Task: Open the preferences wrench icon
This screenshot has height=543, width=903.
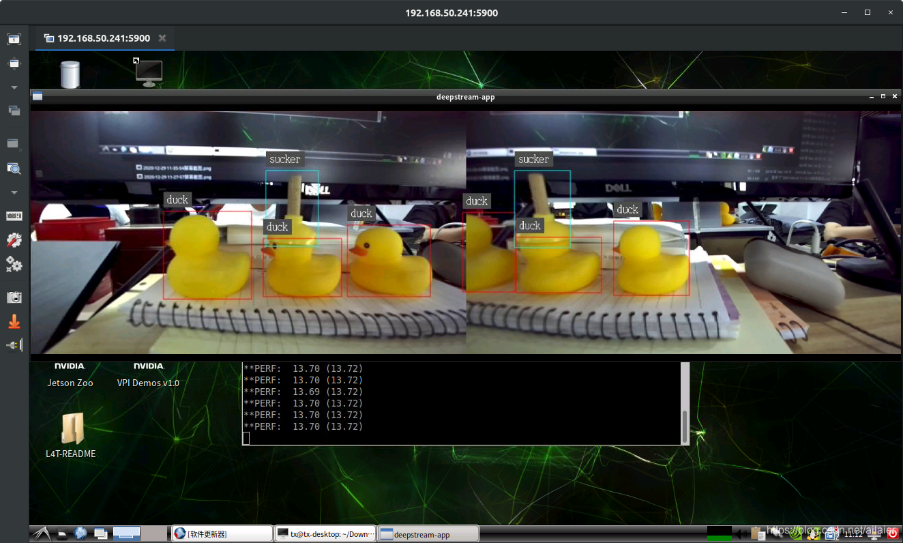Action: click(14, 239)
